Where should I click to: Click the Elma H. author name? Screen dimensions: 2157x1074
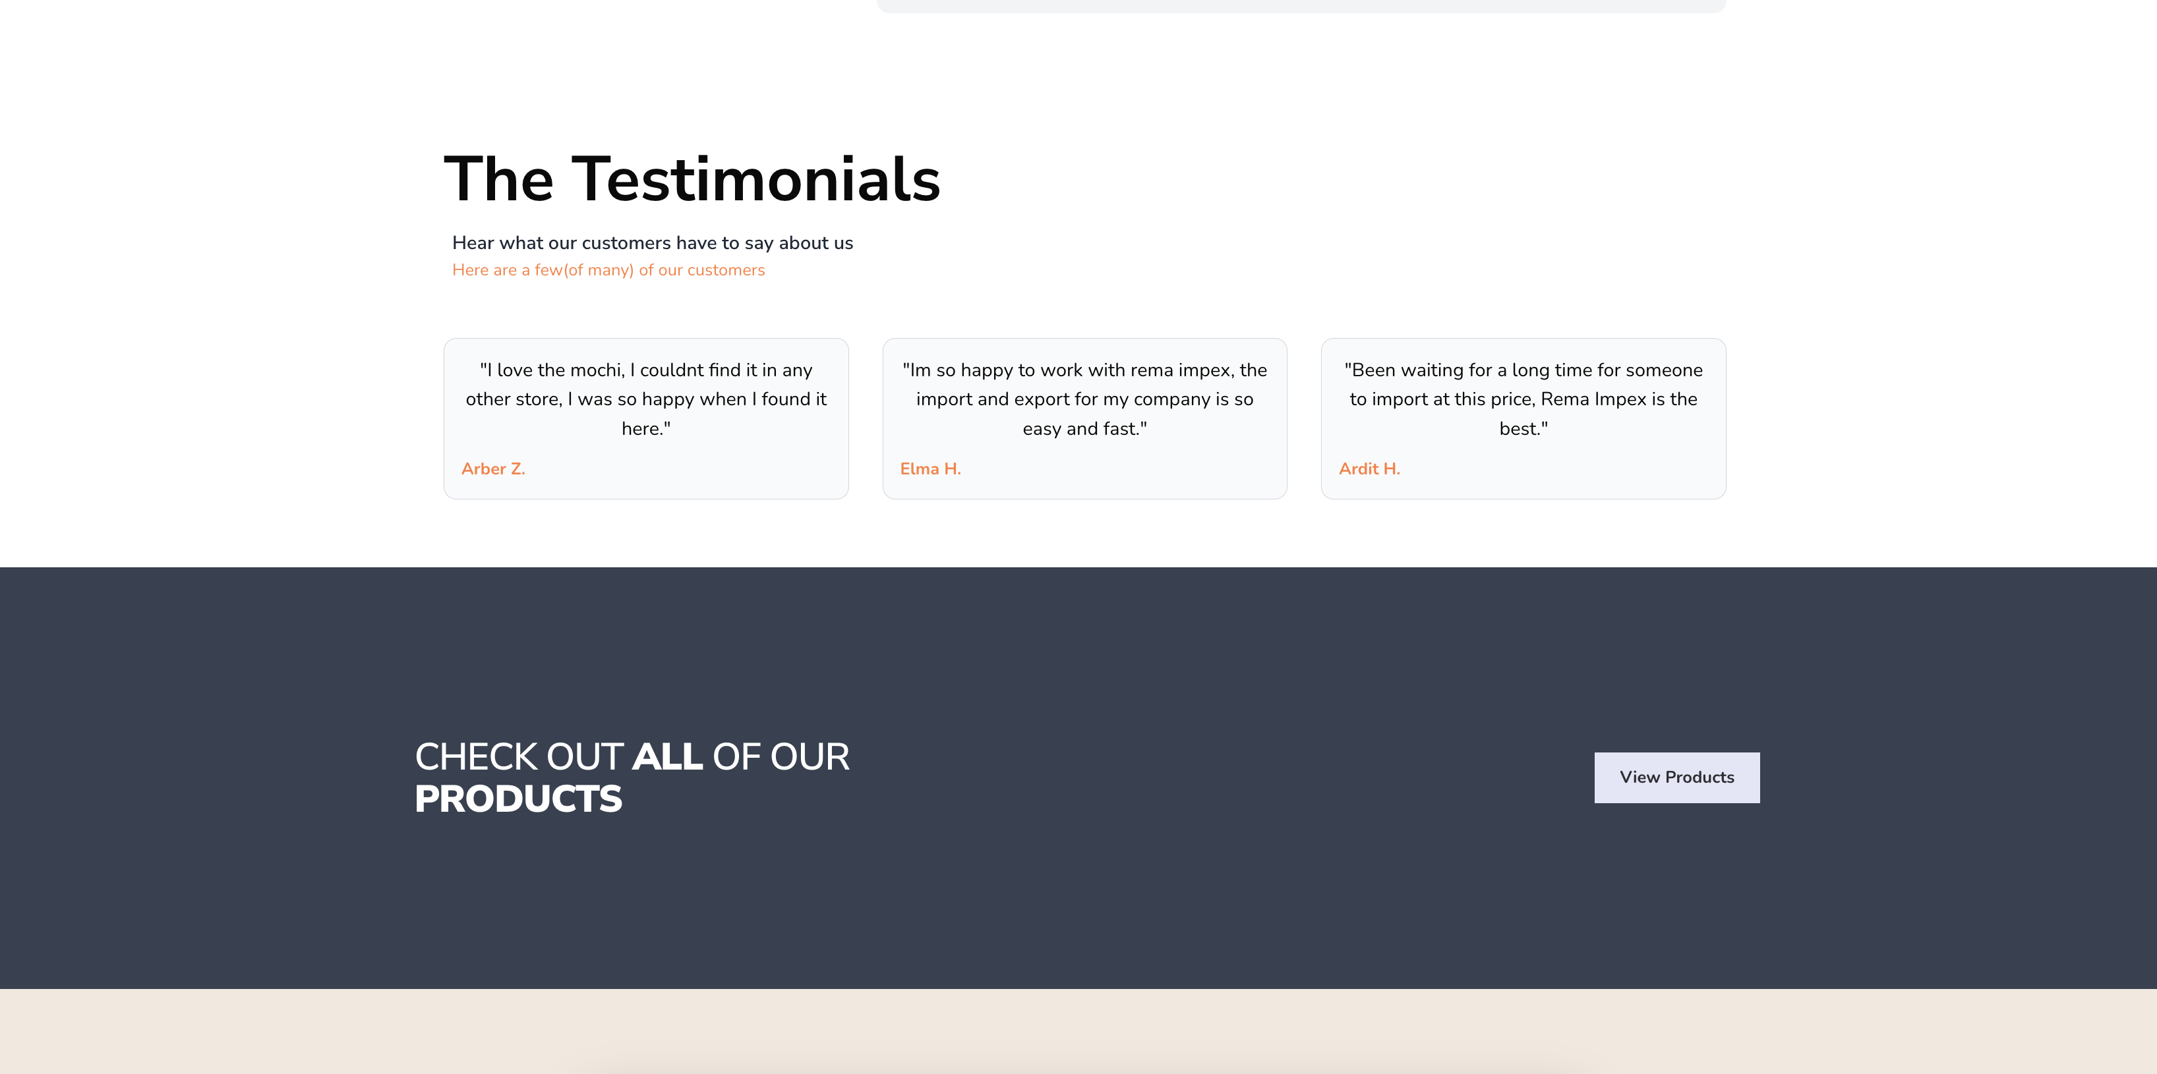click(x=930, y=468)
